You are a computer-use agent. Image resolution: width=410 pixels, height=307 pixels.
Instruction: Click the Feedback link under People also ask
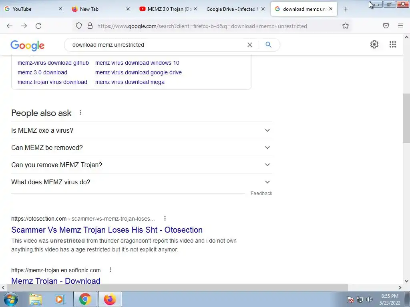261,193
